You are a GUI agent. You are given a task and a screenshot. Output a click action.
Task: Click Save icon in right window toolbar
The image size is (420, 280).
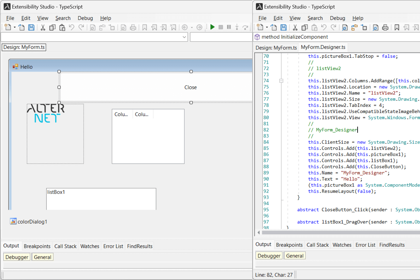(284, 27)
